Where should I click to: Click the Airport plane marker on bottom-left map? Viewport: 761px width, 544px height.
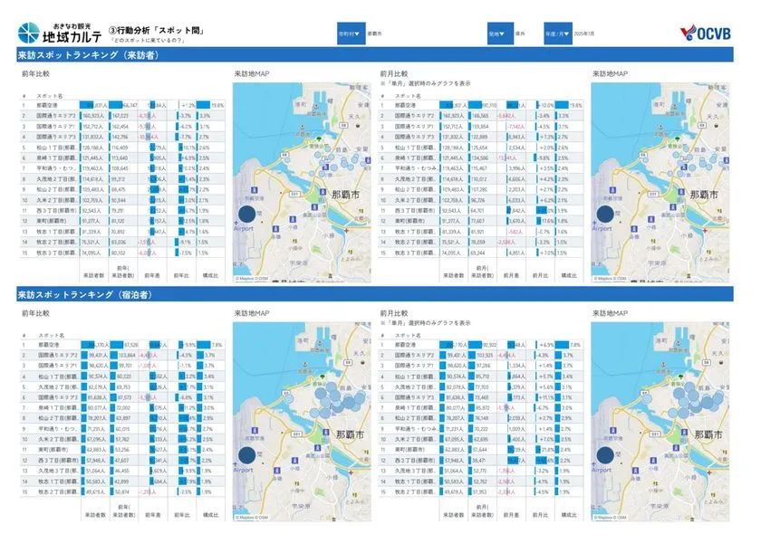coord(236,464)
